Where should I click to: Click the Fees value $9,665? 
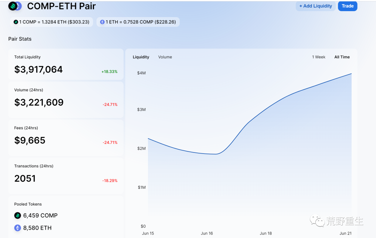(x=30, y=140)
